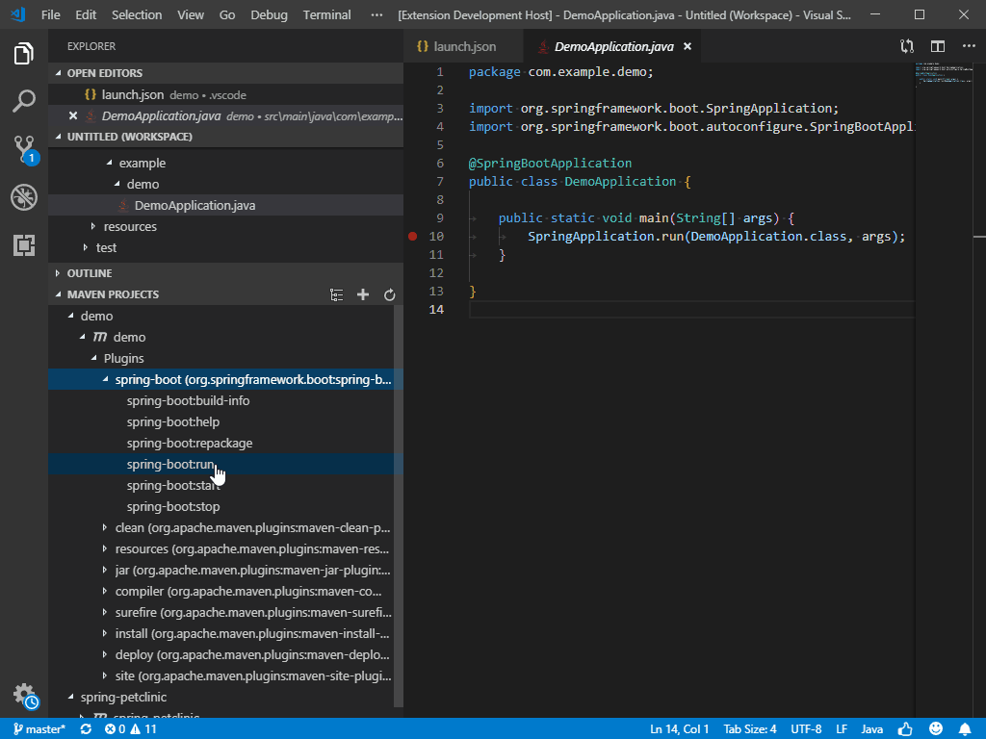986x739 pixels.
Task: Collapse the example folder
Action: coord(110,163)
